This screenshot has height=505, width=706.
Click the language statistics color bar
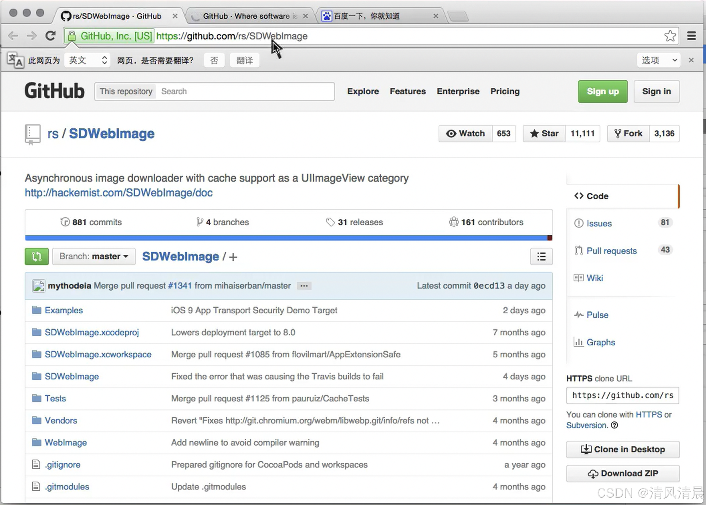point(288,238)
